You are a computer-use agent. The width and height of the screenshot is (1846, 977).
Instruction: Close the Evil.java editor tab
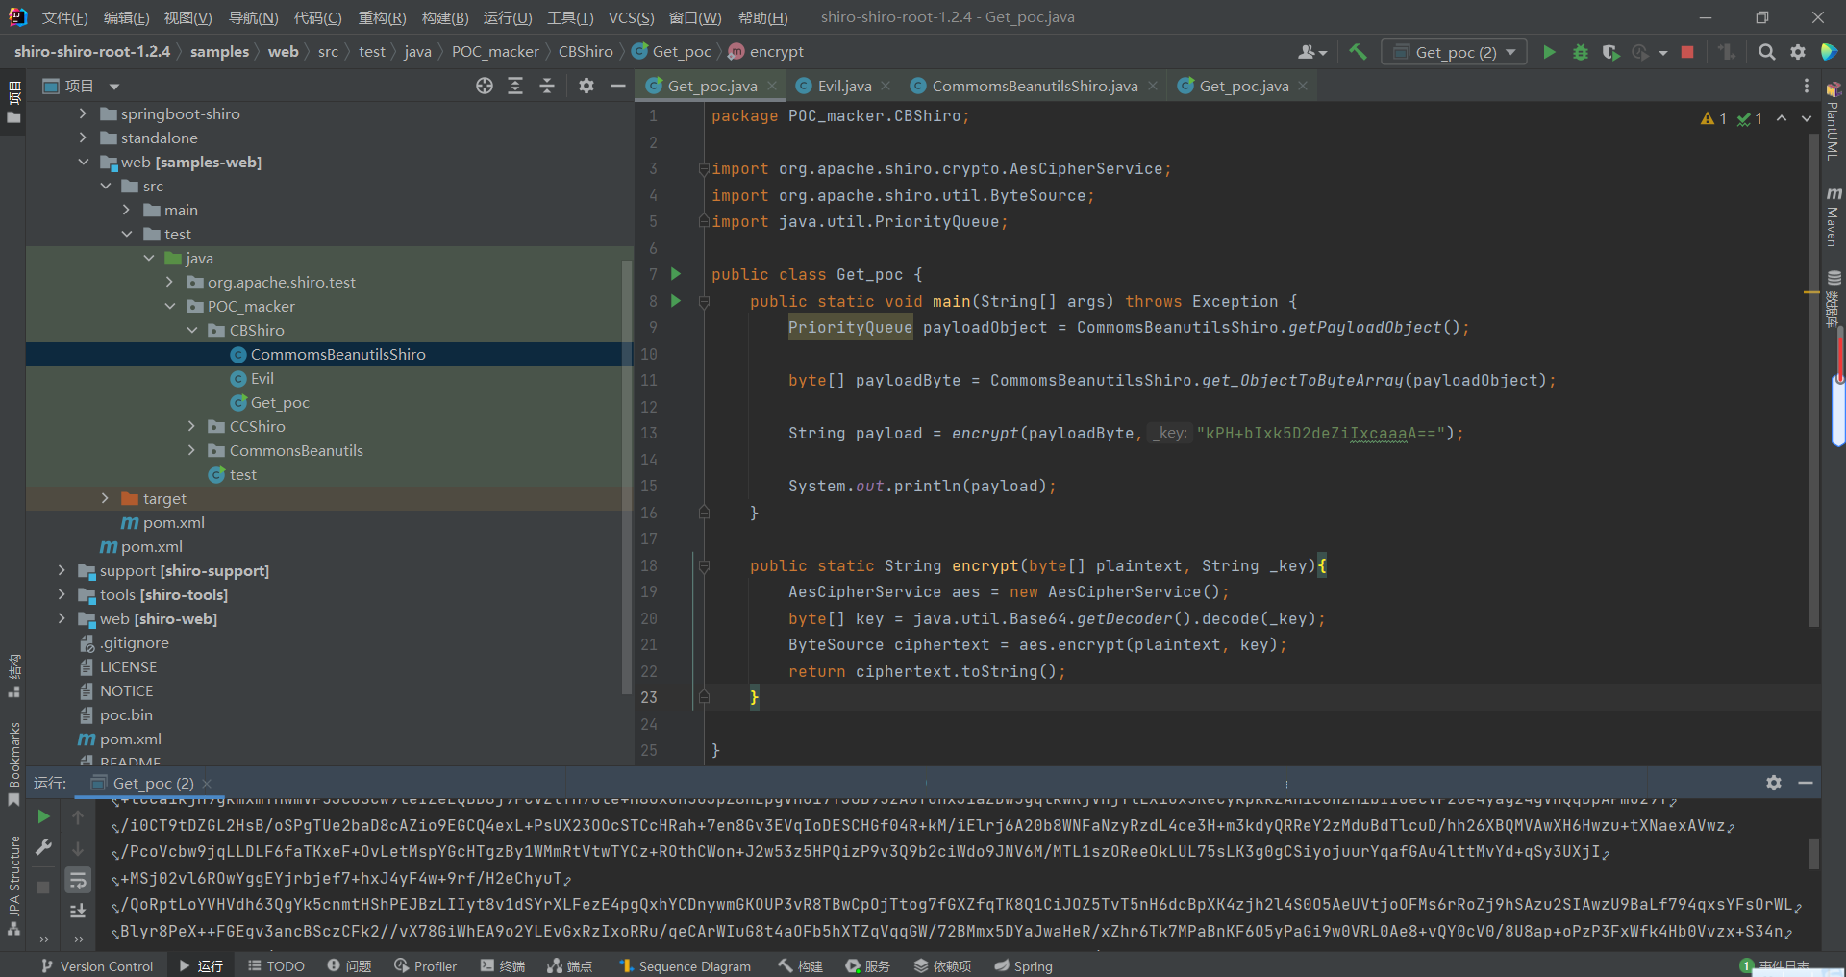pyautogui.click(x=886, y=86)
